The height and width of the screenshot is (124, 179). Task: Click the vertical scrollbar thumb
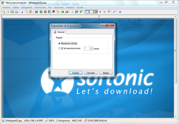pos(176,51)
